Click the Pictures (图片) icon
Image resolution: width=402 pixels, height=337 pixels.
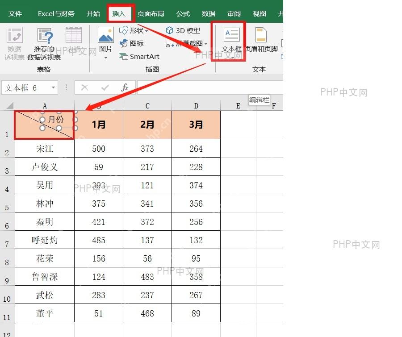point(105,35)
